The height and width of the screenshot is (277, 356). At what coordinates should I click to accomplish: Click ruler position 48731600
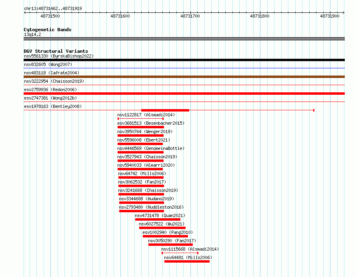[120, 16]
